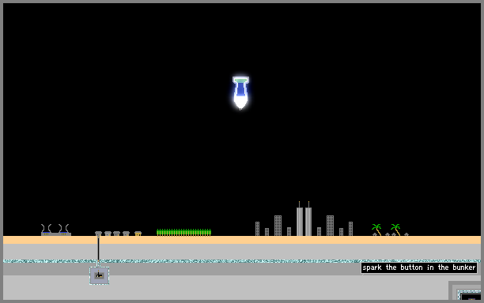
Task: Click the right palm tree
Action: pyautogui.click(x=395, y=230)
